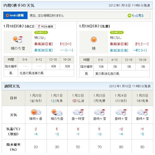Viewport: 155px width, 155px height.
Task: Click the tenki速報 circle icon
Action: 7,15
